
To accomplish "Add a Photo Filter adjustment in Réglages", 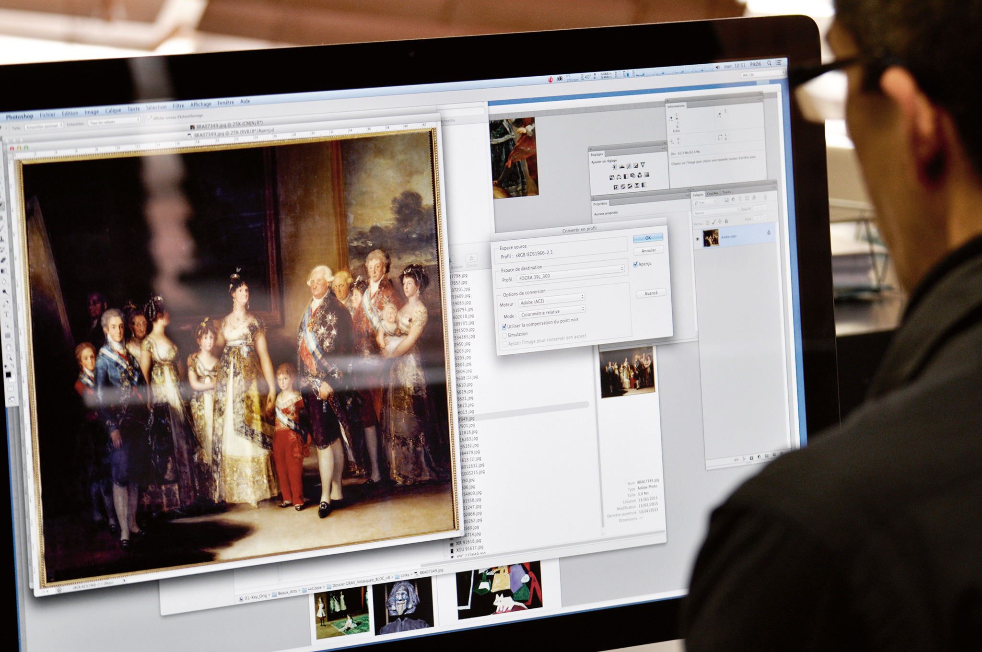I will (633, 175).
